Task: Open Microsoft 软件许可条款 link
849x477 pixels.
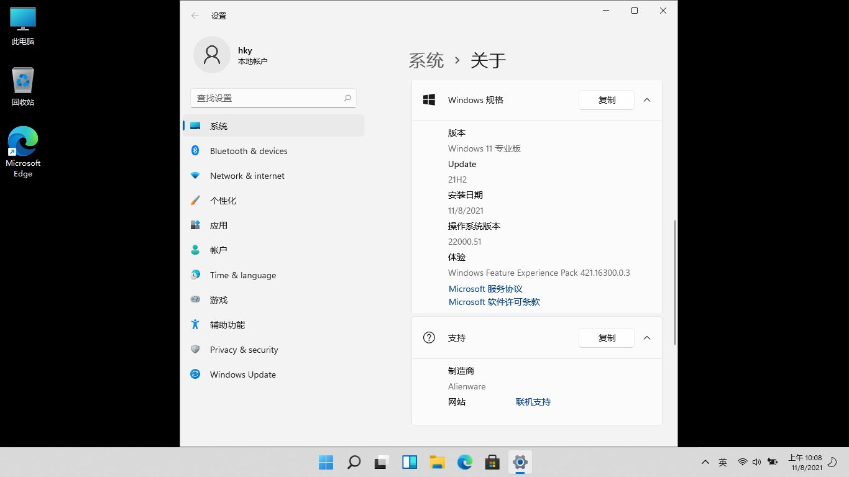Action: coord(494,302)
